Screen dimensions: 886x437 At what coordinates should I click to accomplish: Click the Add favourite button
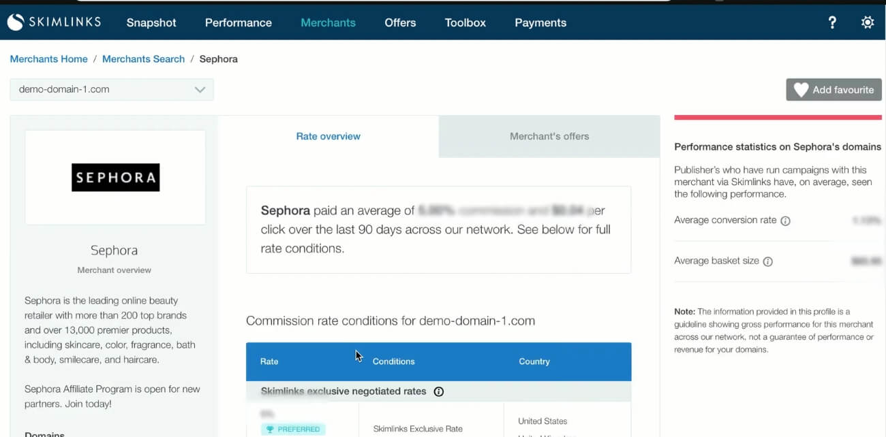pyautogui.click(x=834, y=90)
